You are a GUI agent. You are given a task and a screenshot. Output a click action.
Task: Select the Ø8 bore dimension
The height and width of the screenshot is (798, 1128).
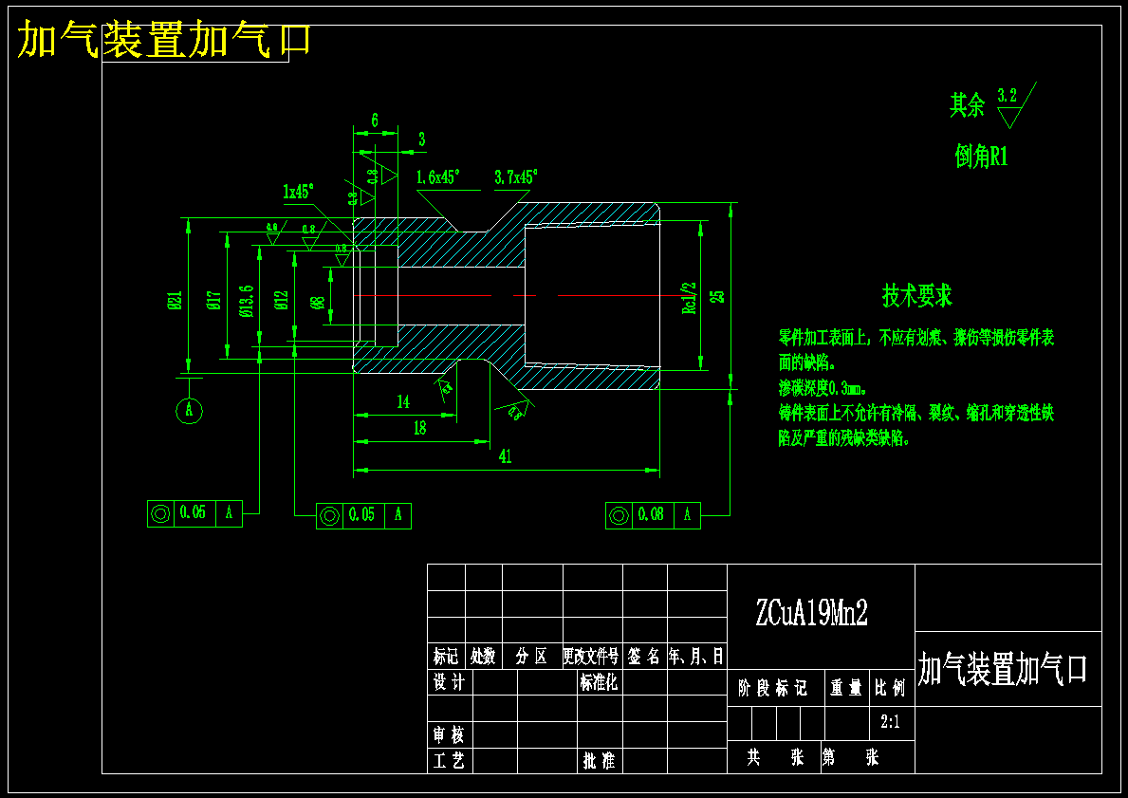tap(318, 303)
